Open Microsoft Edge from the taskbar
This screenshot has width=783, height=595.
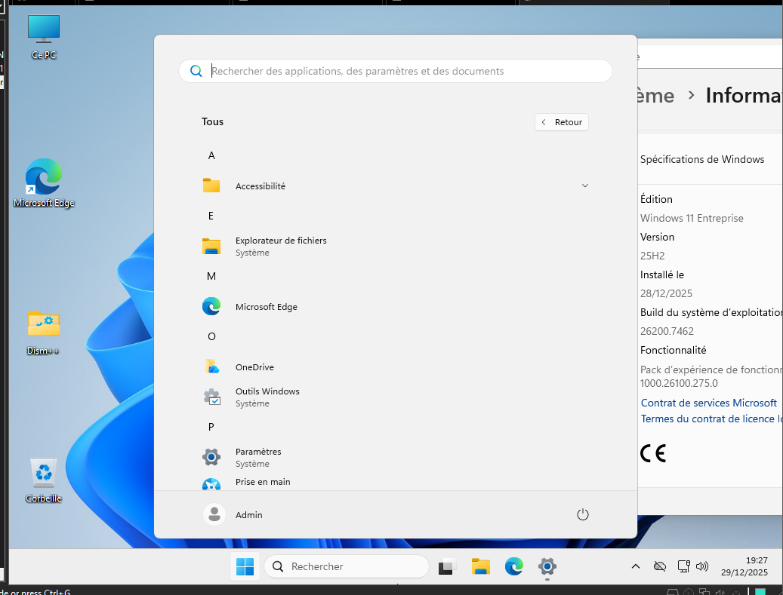(x=514, y=566)
